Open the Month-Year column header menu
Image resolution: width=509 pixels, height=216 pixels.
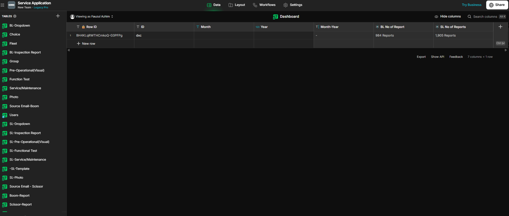pos(344,27)
